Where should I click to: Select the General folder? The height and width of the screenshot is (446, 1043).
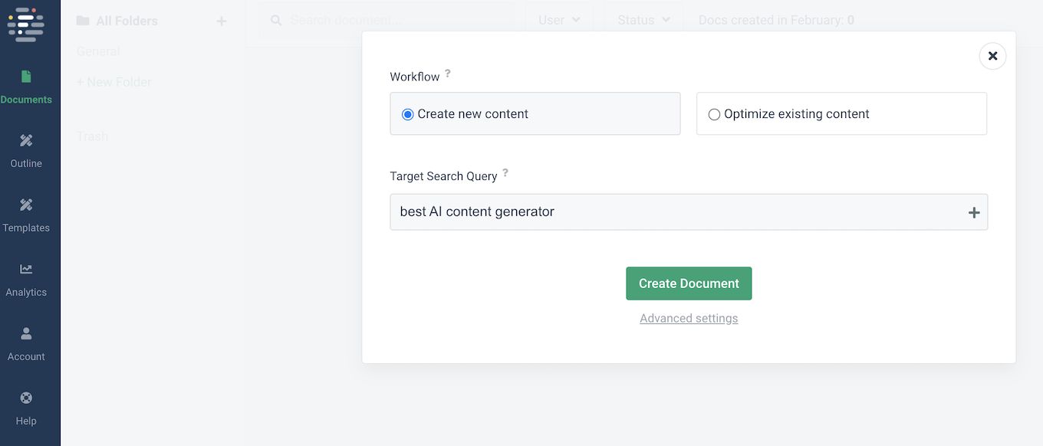tap(98, 51)
